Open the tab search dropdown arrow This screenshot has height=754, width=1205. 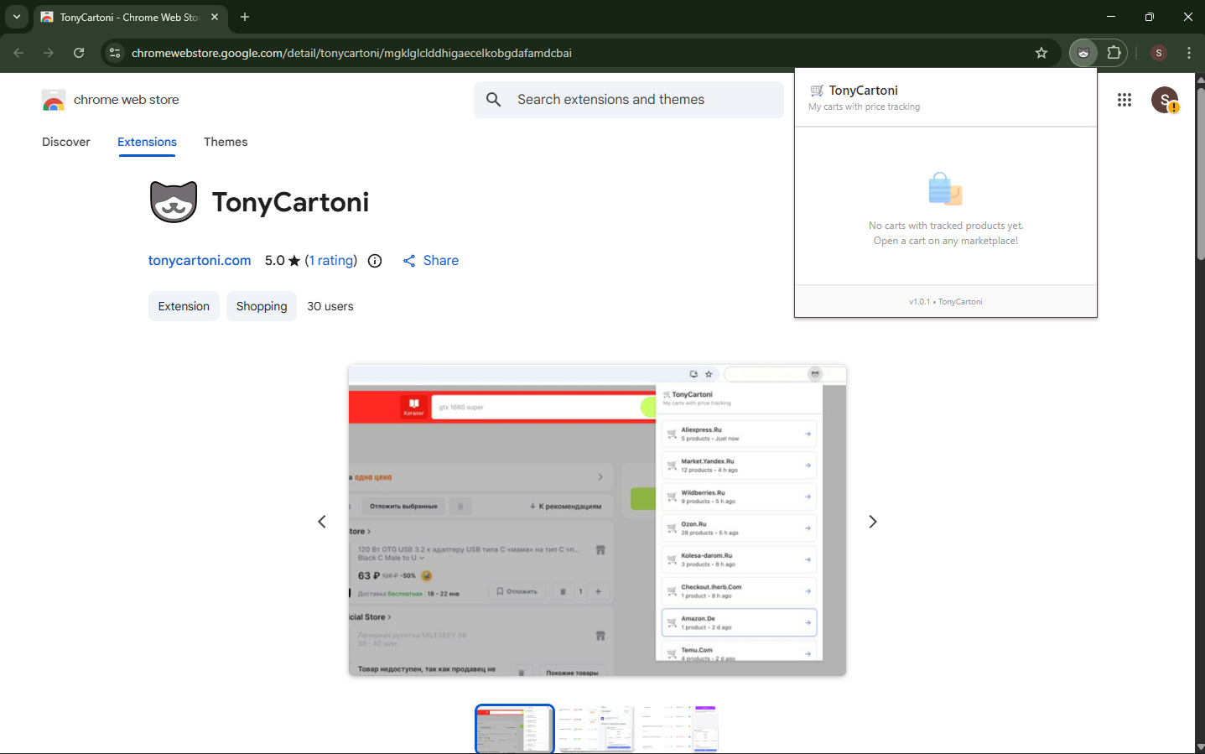(16, 17)
